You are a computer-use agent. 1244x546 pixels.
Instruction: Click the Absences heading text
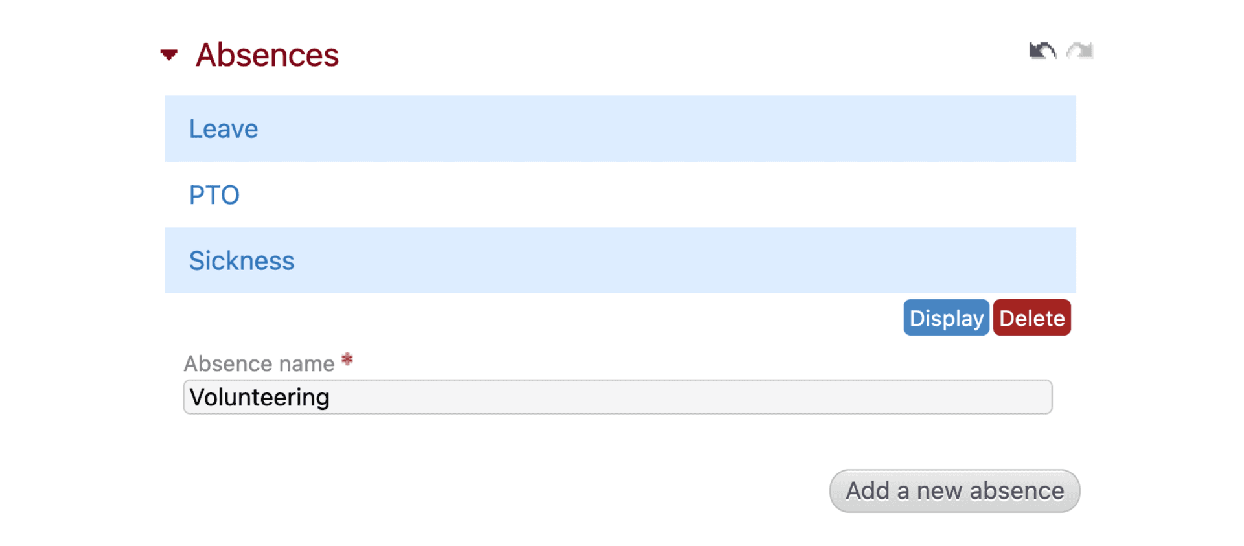click(267, 54)
